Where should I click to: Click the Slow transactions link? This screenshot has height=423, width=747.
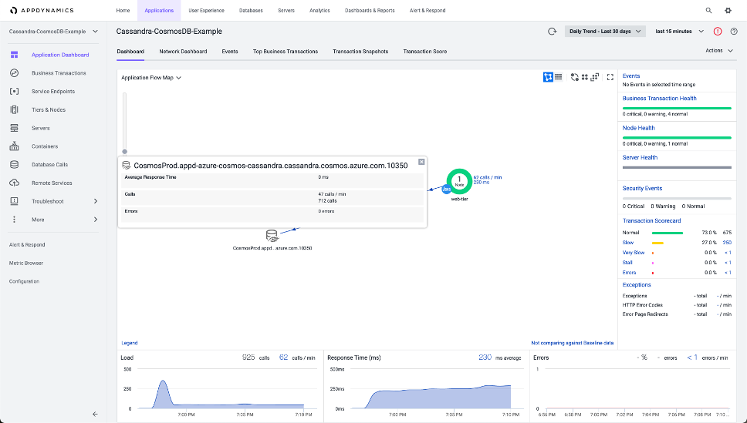coord(628,243)
